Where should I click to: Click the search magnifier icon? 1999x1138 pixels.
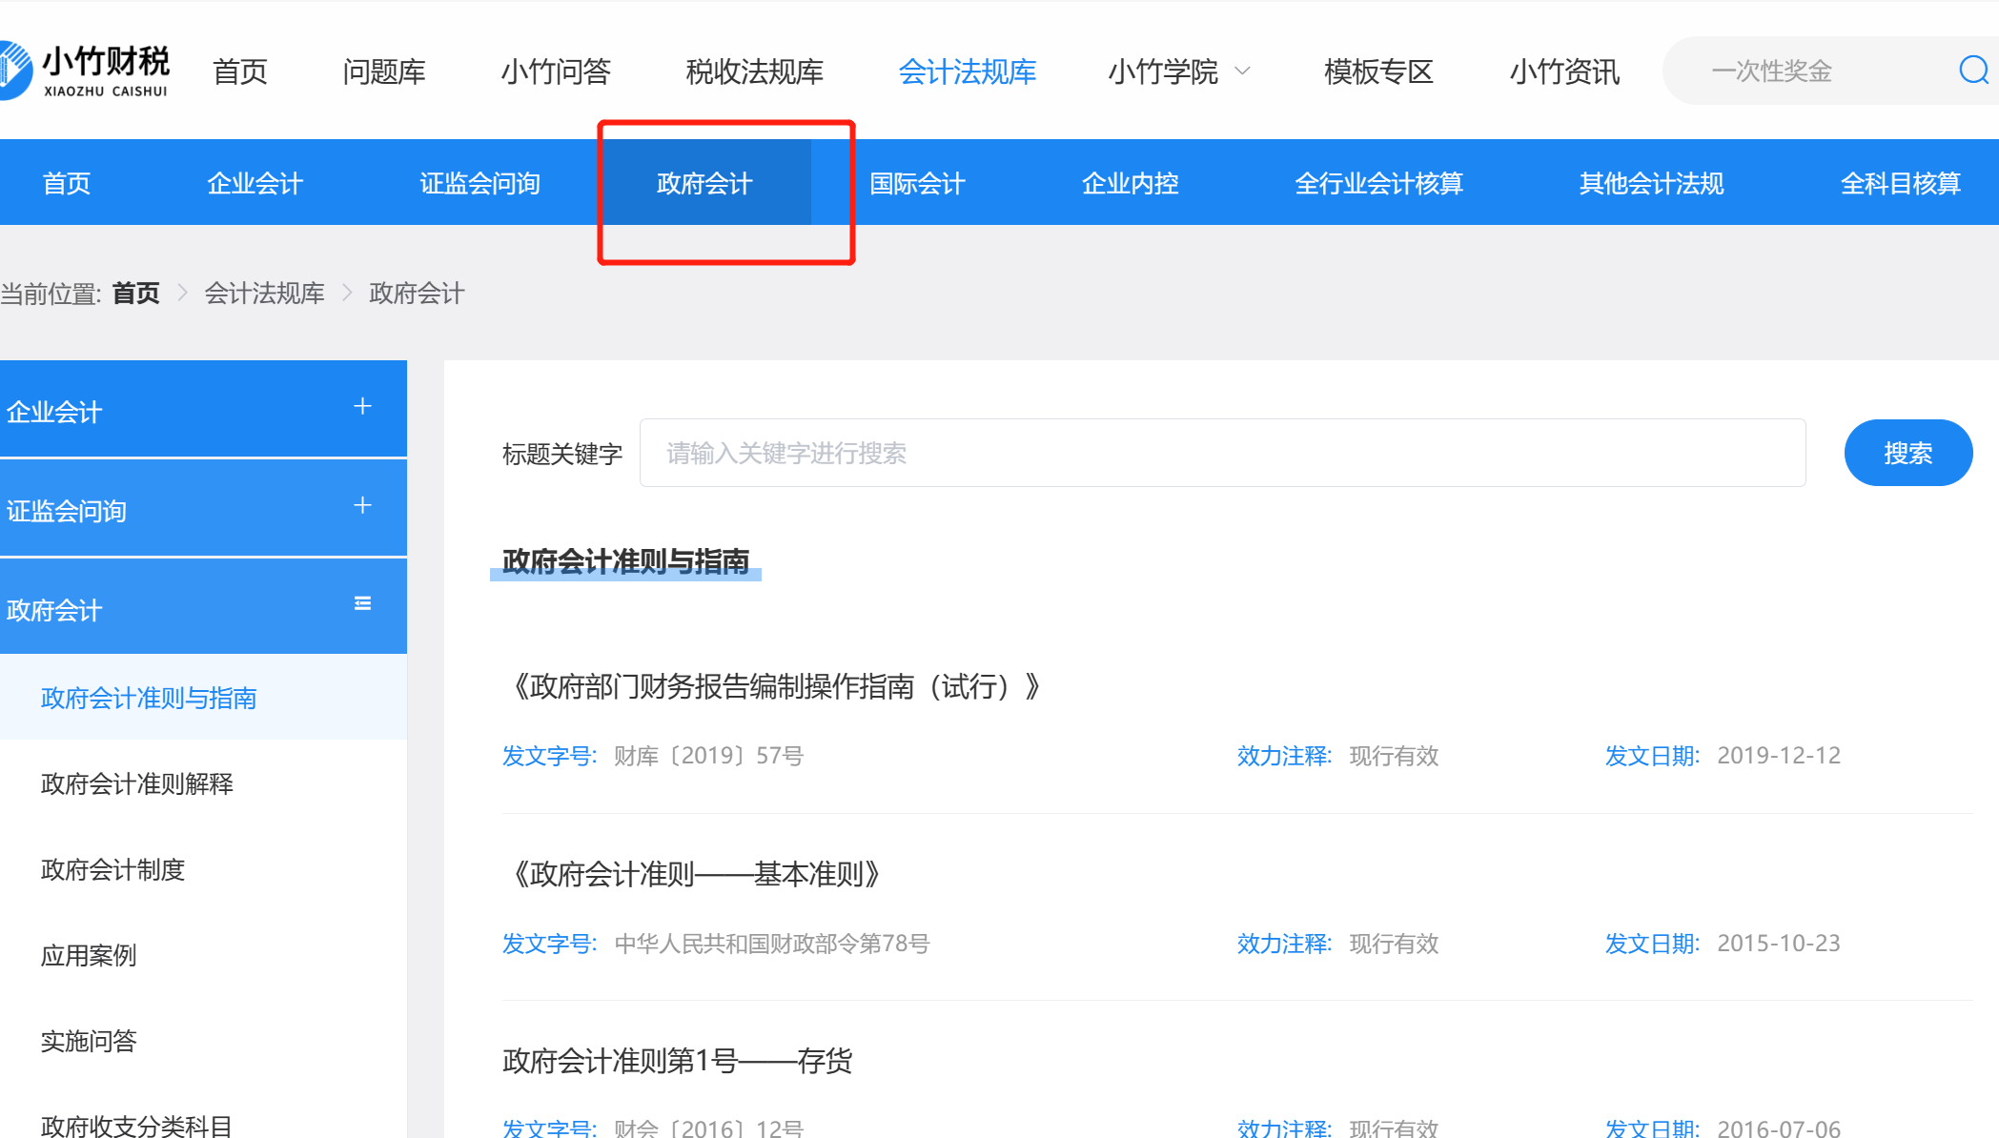1972,71
